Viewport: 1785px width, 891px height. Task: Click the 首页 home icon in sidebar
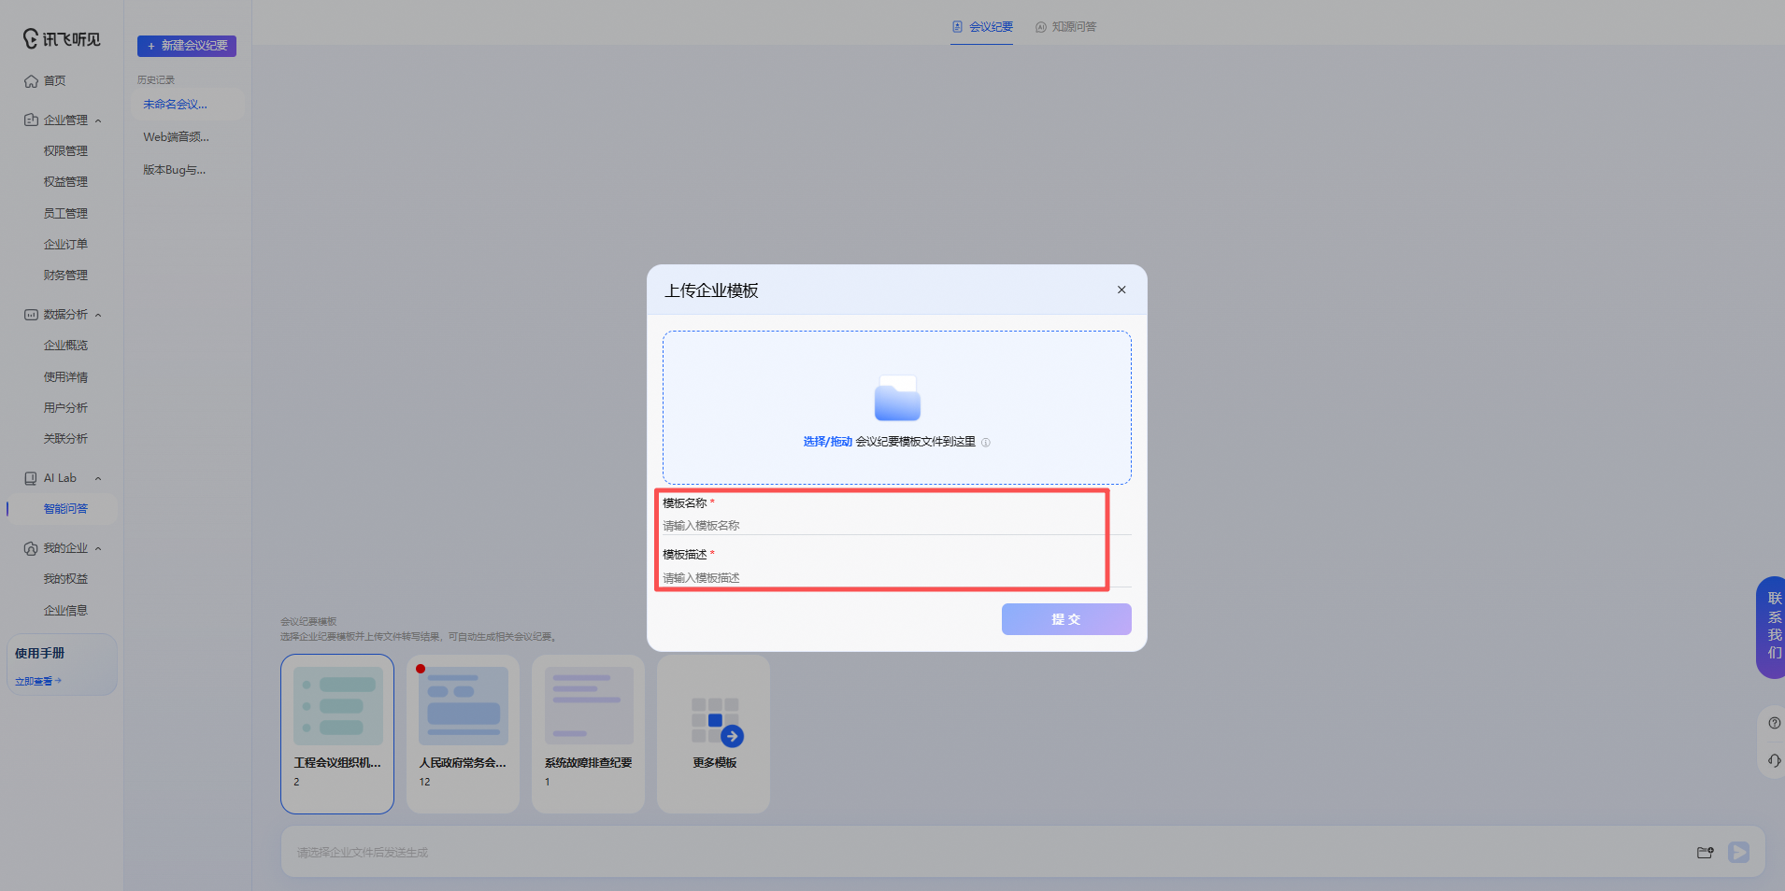point(31,81)
